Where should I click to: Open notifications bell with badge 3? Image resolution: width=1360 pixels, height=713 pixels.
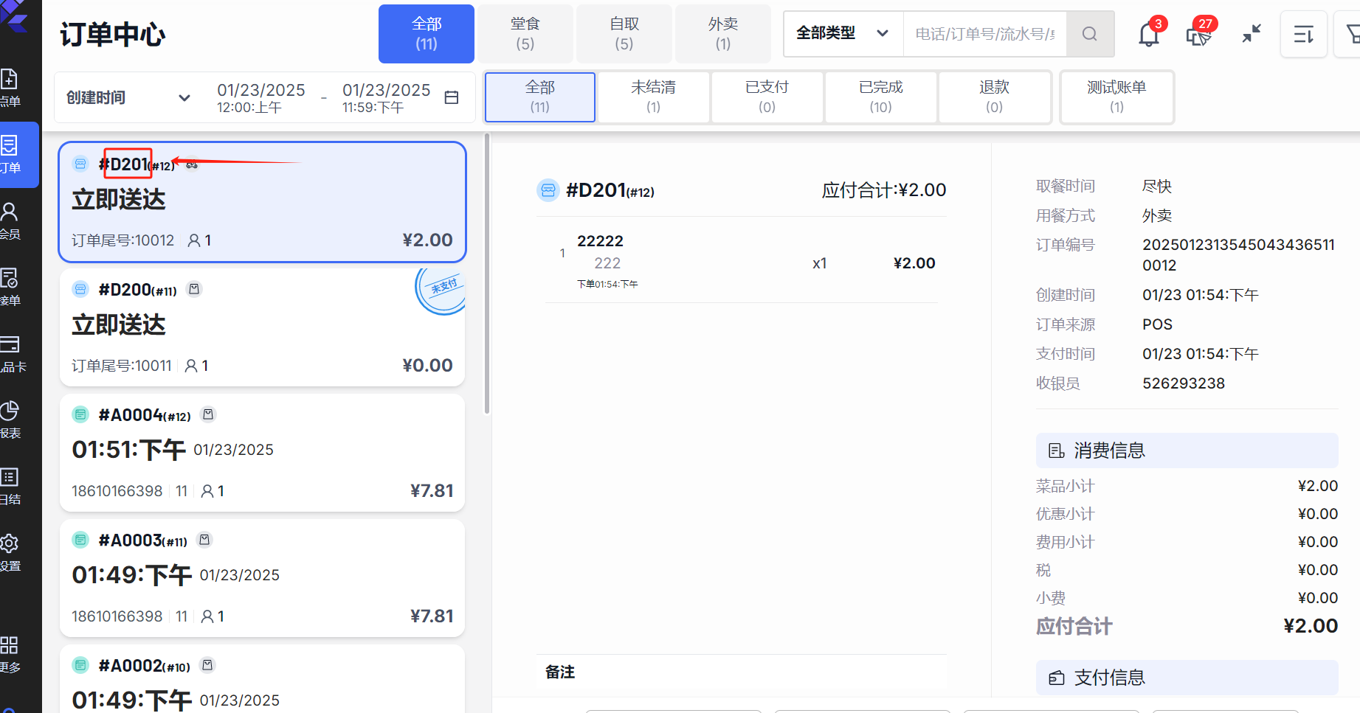pyautogui.click(x=1149, y=34)
